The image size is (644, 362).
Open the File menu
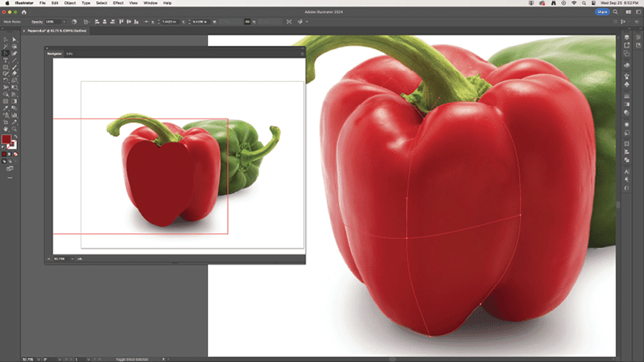pyautogui.click(x=43, y=3)
